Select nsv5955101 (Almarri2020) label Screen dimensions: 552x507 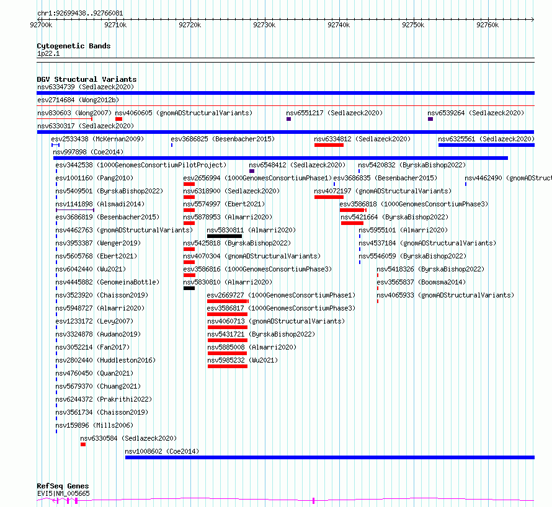pyautogui.click(x=403, y=230)
